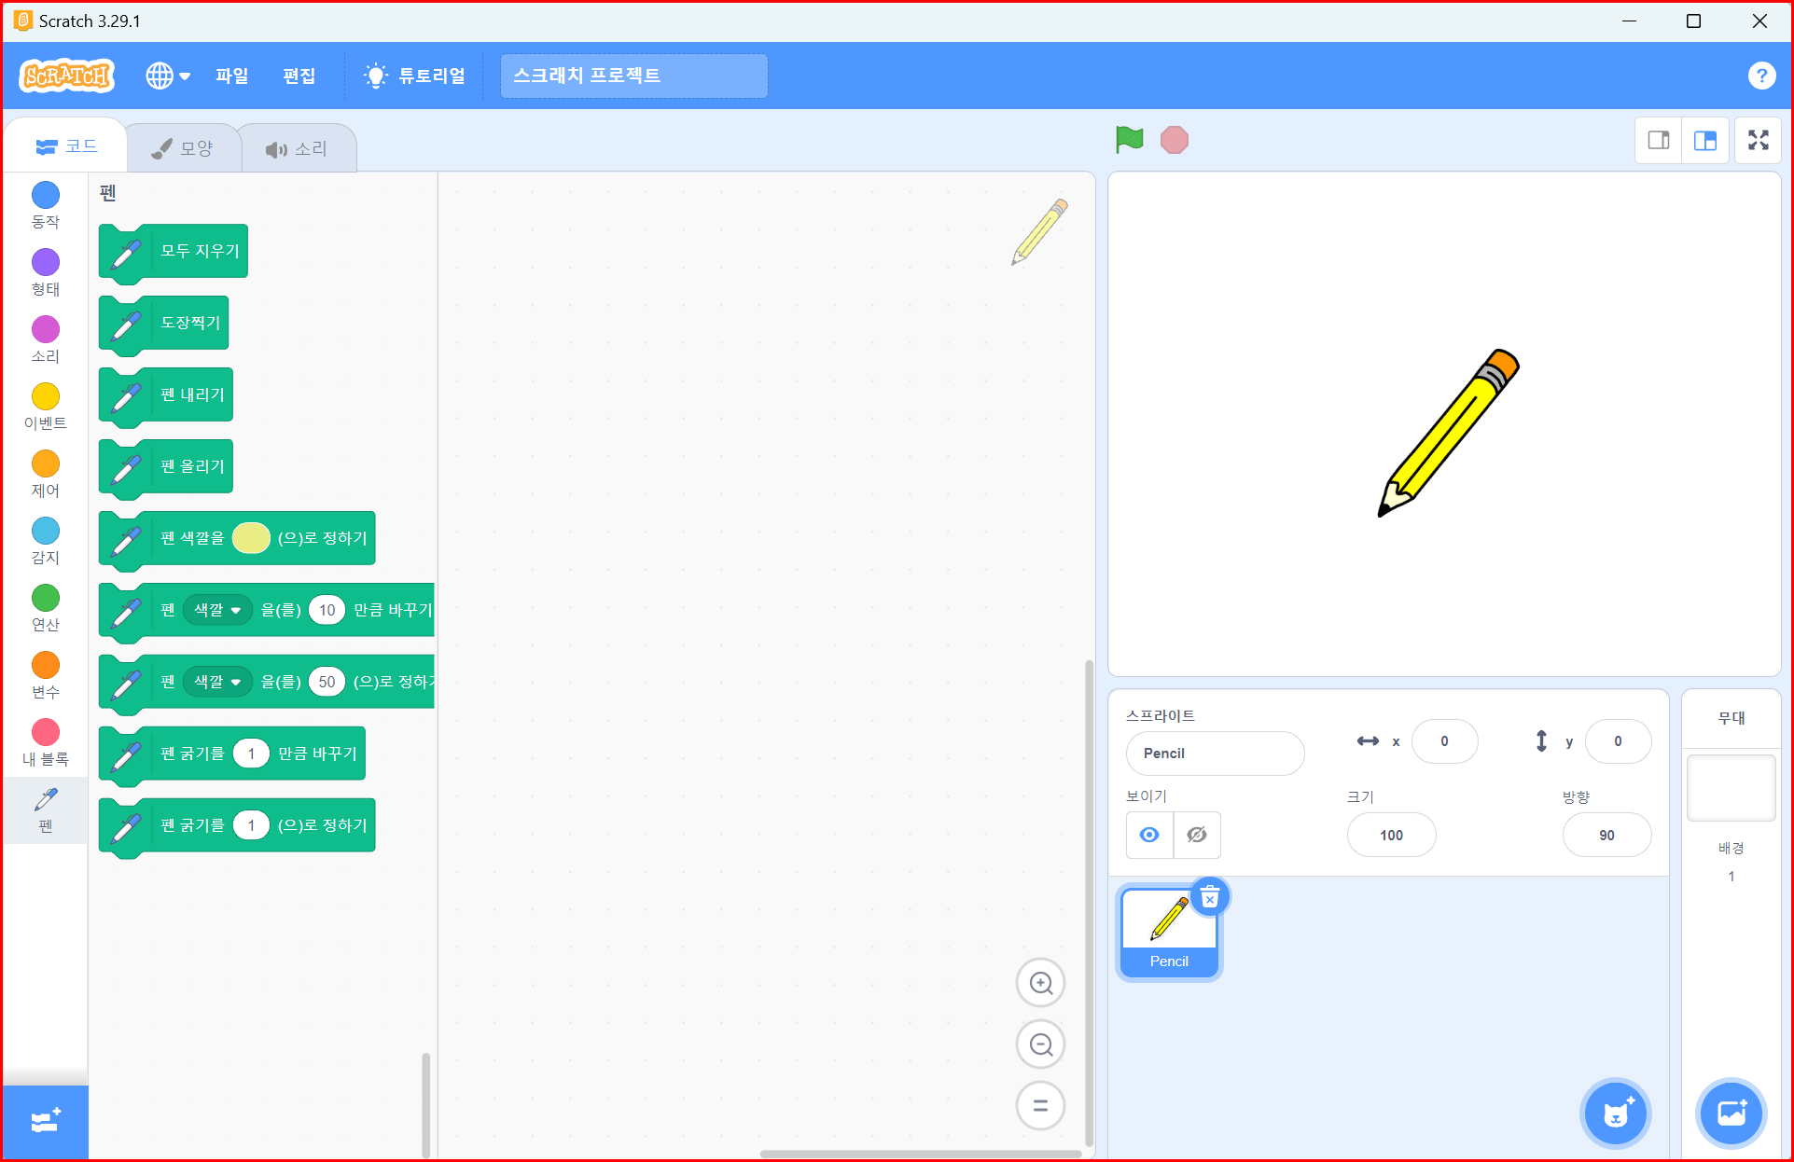Screen dimensions: 1794x1162
Task: Click the green flag to run
Action: (1129, 140)
